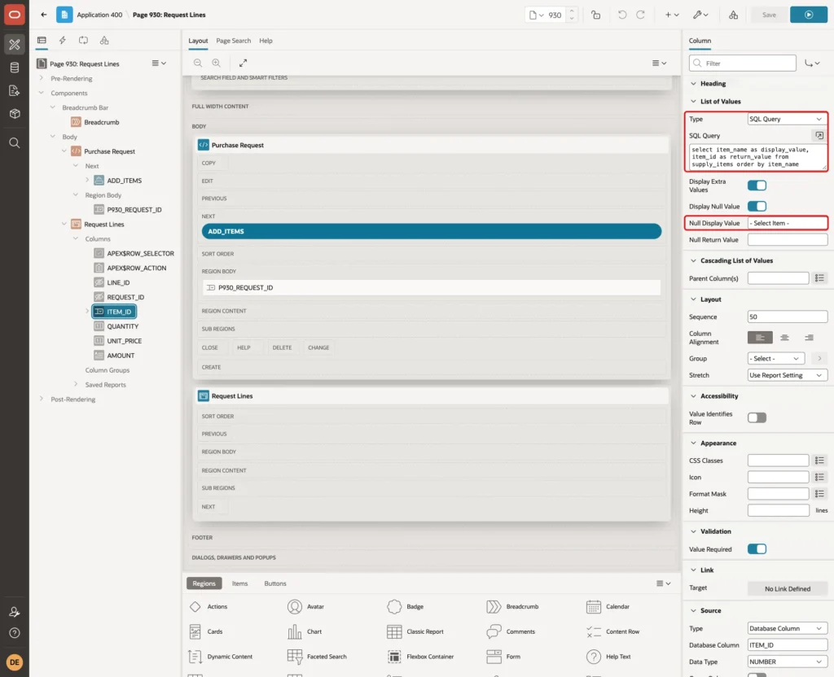Set column alignment to end
The height and width of the screenshot is (677, 834).
pos(809,338)
